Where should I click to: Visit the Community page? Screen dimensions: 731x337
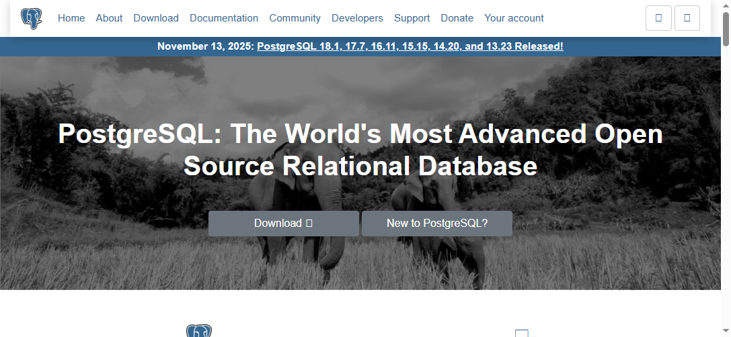[295, 18]
